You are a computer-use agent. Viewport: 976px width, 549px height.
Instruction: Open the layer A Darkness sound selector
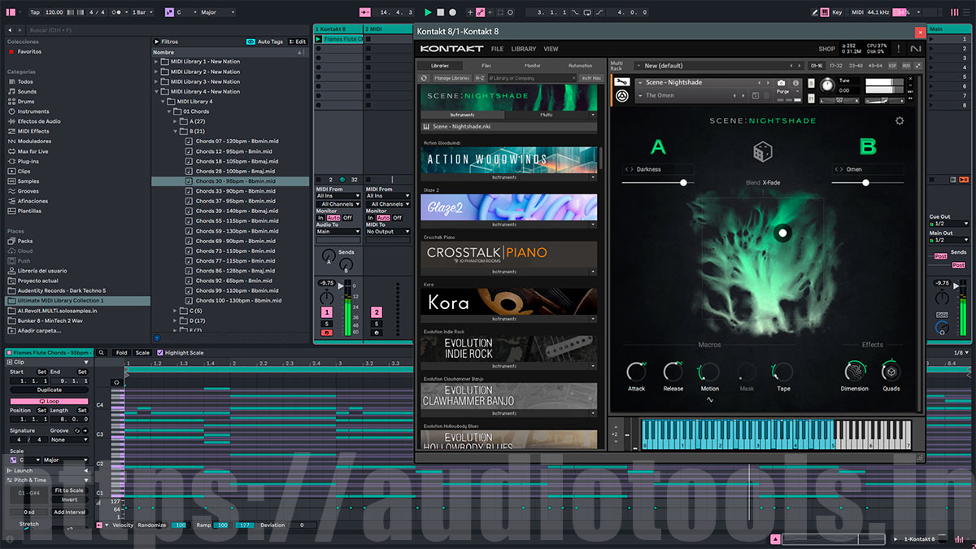[x=659, y=169]
